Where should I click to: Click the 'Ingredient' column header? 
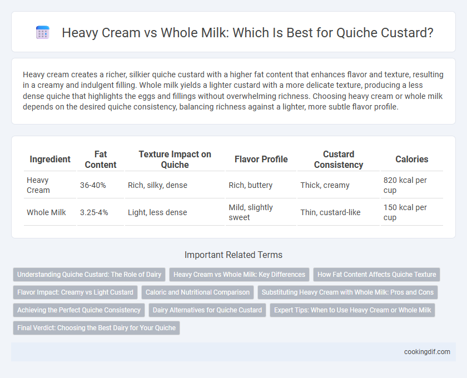(50, 160)
